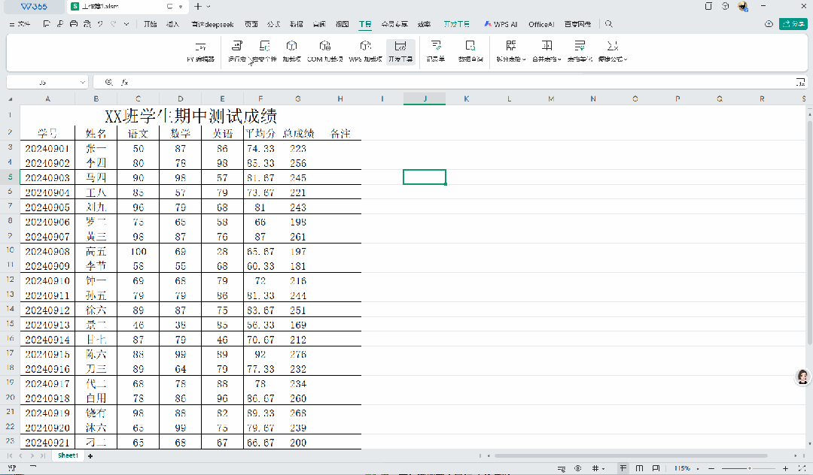The image size is (813, 475).
Task: Open the PY script editor icon
Action: (x=200, y=50)
